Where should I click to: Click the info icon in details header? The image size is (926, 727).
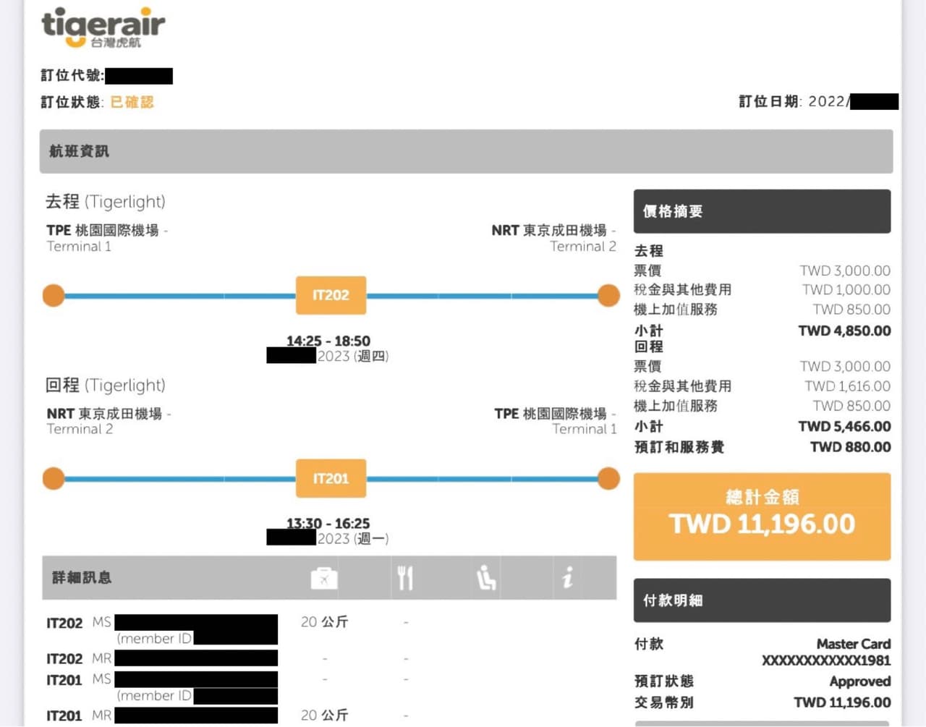[x=568, y=577]
